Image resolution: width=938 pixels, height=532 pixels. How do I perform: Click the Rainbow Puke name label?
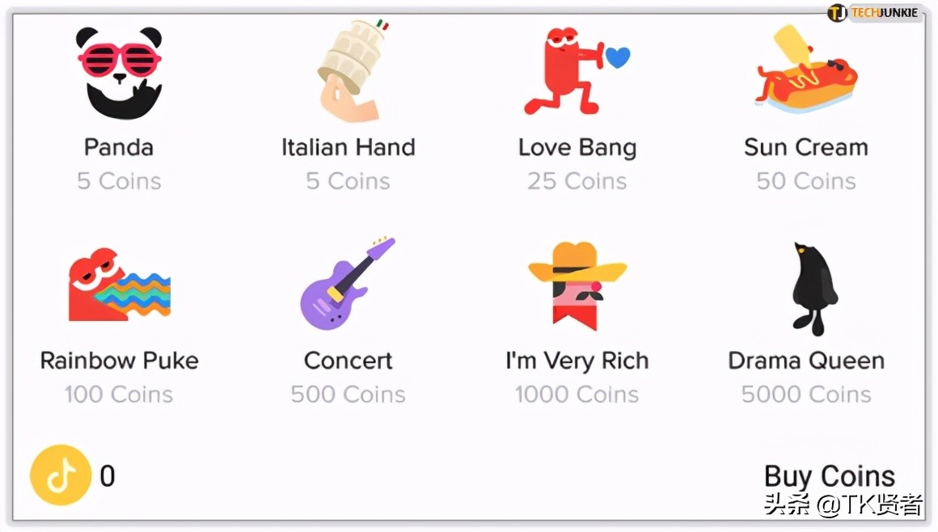(119, 361)
